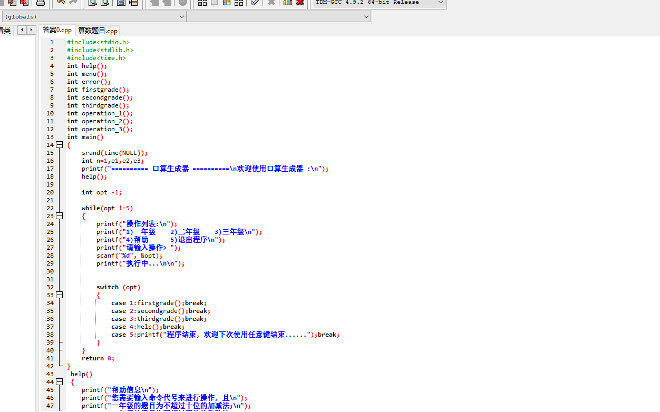Click the printf 4)帮助 5)退出程序 line

coord(161,240)
